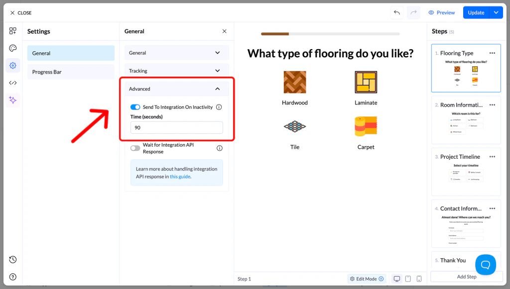Select the Hardwood flooring icon
The width and height of the screenshot is (510, 289).
pos(295,82)
